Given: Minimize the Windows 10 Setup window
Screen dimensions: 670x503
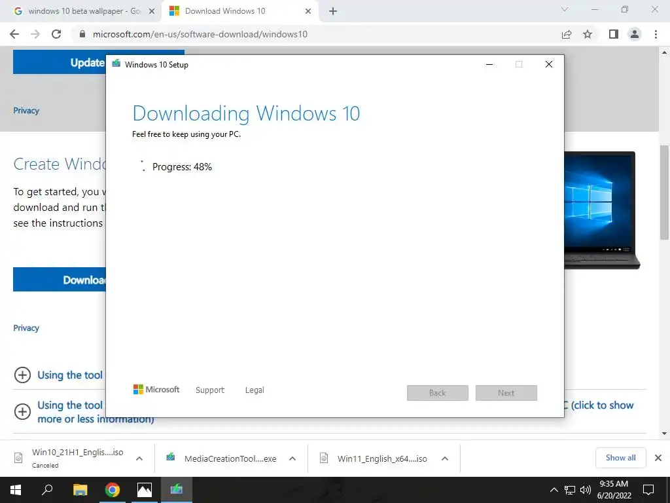Looking at the screenshot, I should [489, 64].
